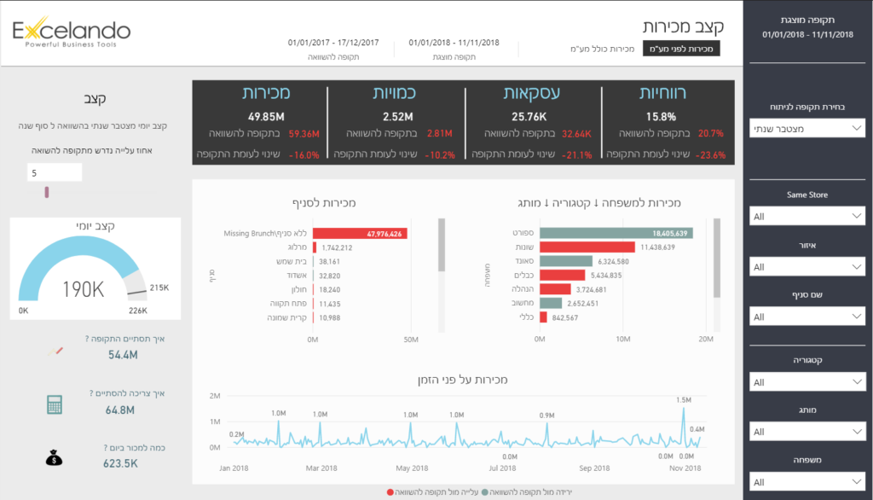Click the calculator icon beside 64.8M
The image size is (873, 500).
tap(55, 404)
